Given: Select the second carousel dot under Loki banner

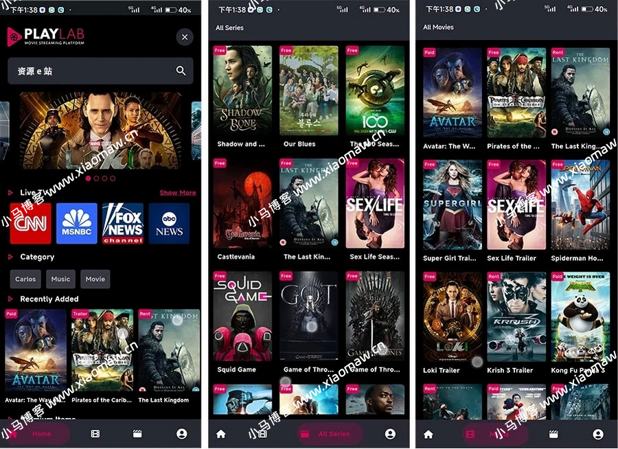Looking at the screenshot, I should [95, 179].
